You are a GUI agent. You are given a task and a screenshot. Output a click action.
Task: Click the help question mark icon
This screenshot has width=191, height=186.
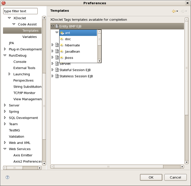pyautogui.click(x=7, y=177)
